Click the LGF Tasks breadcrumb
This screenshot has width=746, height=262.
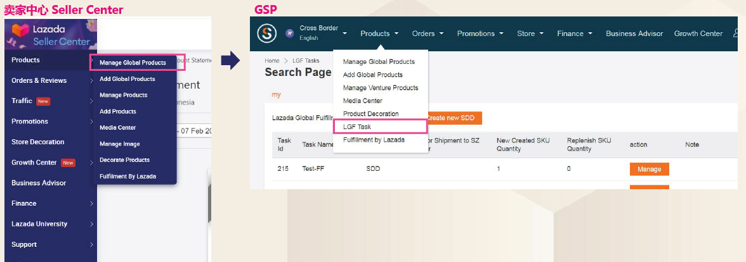coord(306,61)
